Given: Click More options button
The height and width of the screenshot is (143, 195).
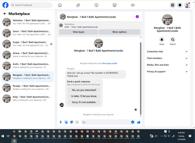Looking at the screenshot, I should 119,32.
